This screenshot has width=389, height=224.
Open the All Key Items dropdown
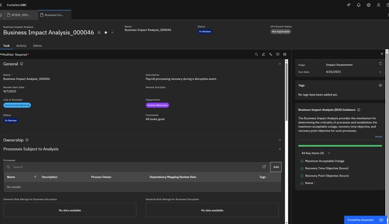coord(316,153)
